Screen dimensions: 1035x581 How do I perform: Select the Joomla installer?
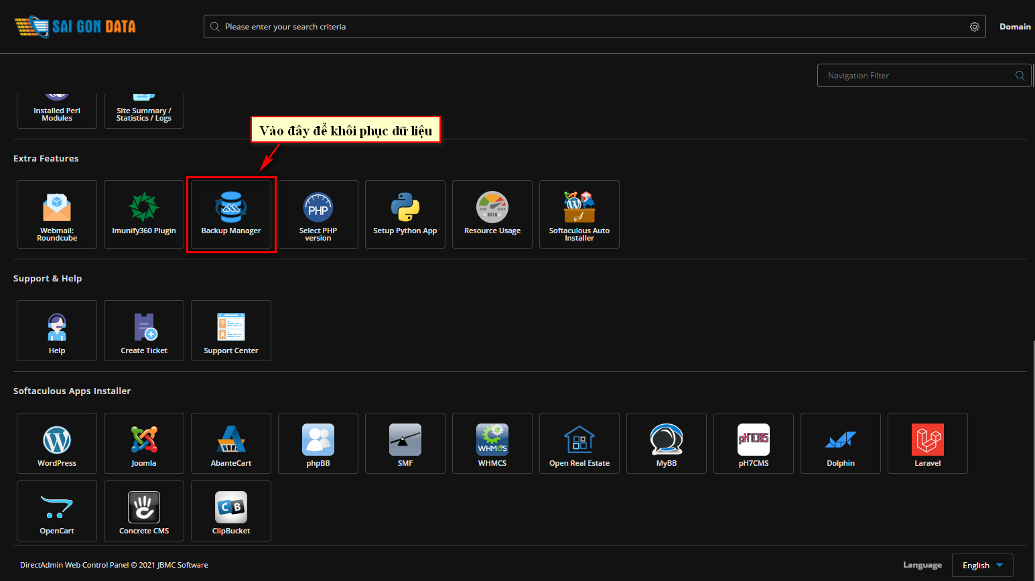(x=144, y=443)
